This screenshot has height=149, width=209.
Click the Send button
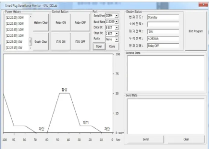(146, 139)
